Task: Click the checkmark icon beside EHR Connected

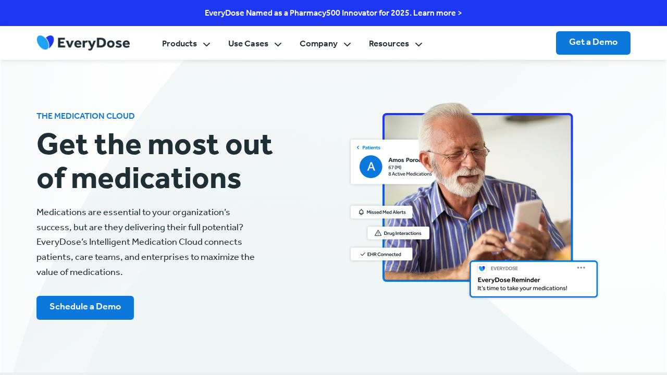Action: click(363, 254)
